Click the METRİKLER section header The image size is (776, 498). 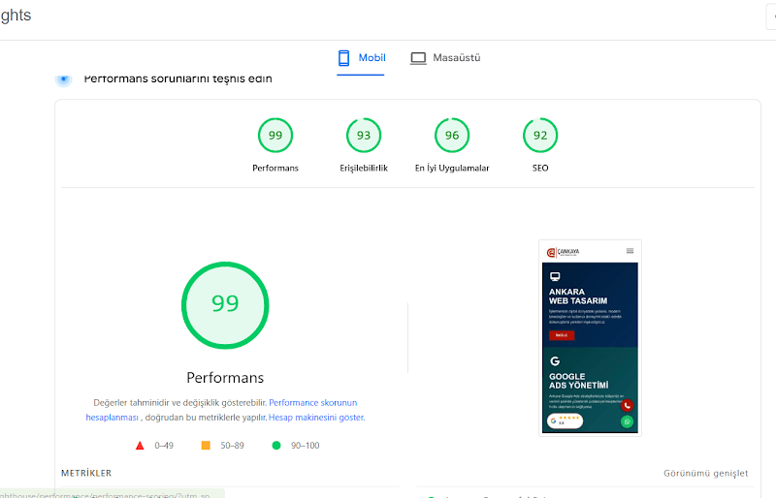coord(86,473)
